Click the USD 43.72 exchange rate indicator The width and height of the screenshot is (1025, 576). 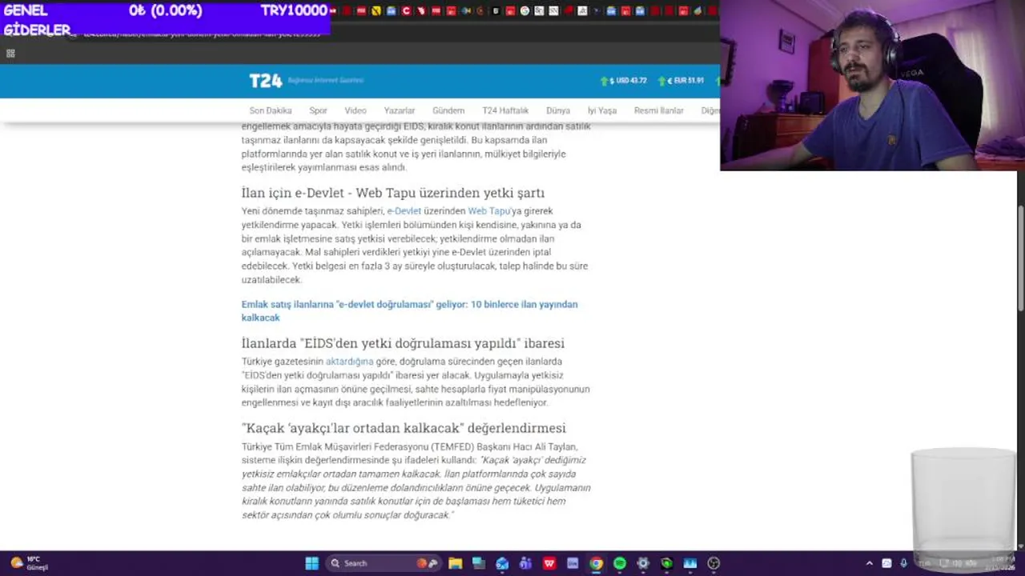point(623,81)
